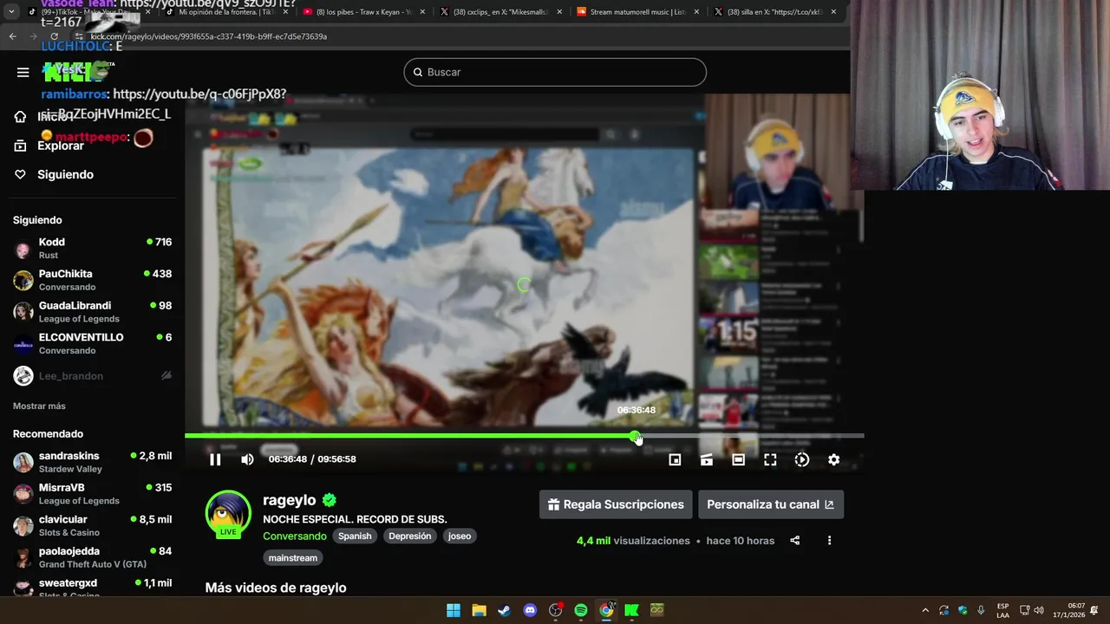Toggle theater mode icon in player

(x=738, y=459)
